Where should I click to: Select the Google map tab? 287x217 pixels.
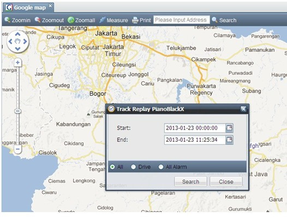click(x=28, y=8)
